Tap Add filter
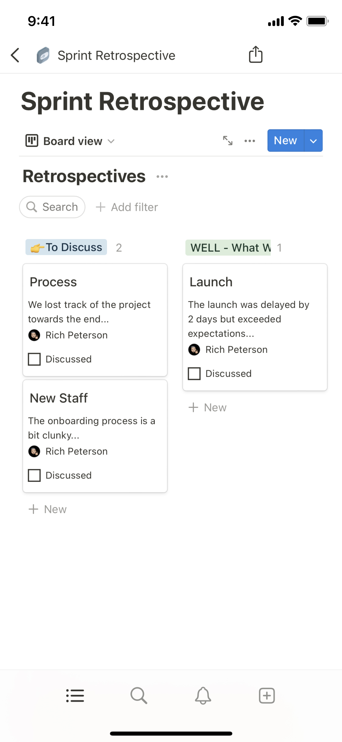The height and width of the screenshot is (742, 342). point(127,207)
